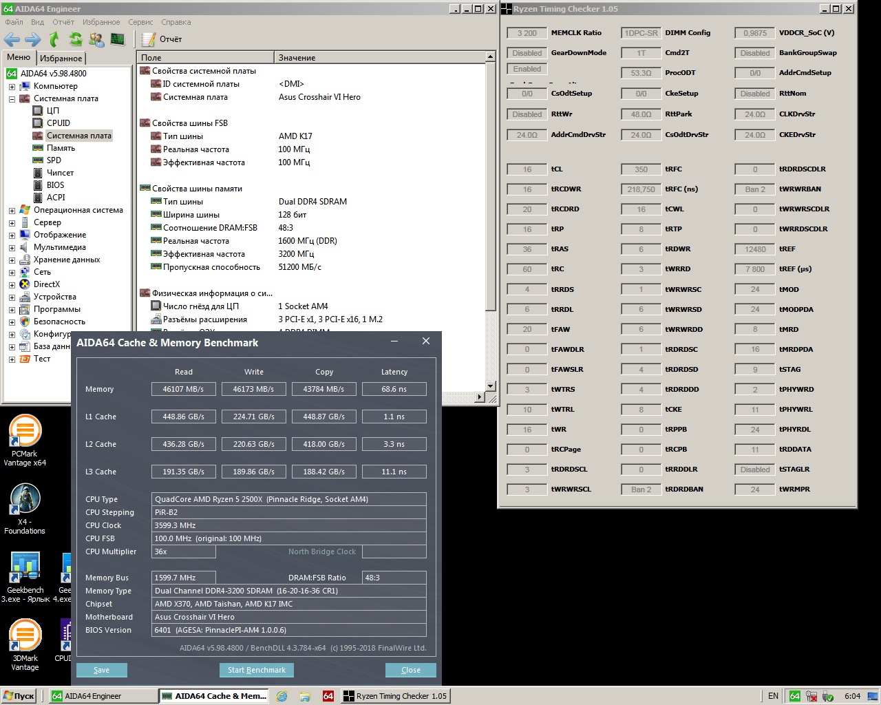Viewport: 881px width, 705px height.
Task: Click Save in the benchmark window
Action: [102, 670]
